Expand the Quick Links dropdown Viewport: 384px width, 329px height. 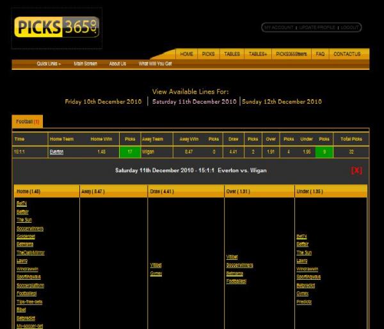(x=49, y=64)
